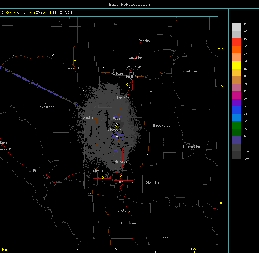Click the Airdrie city label
This screenshot has height=253, width=259.
121,161
